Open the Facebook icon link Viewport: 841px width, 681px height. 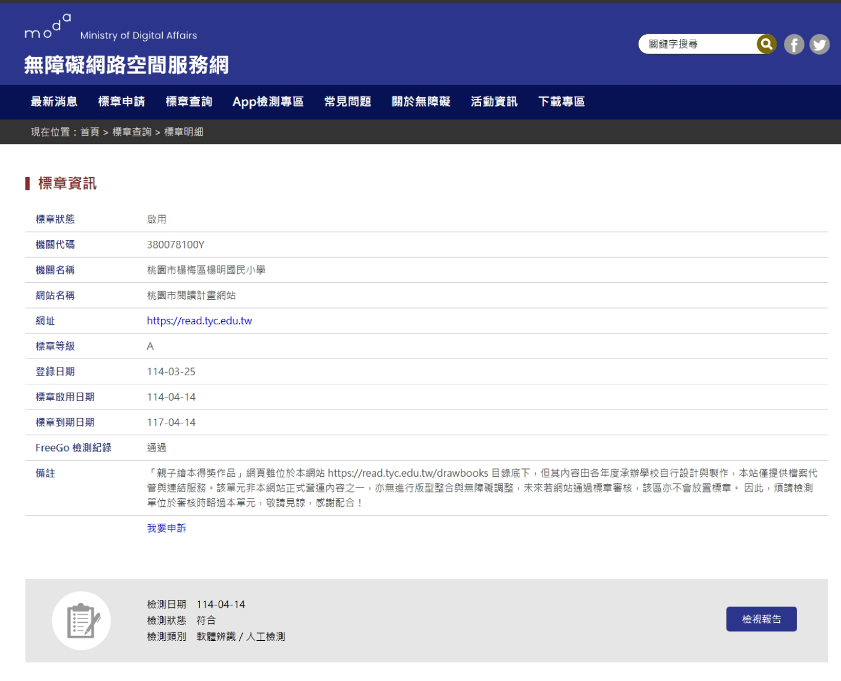tap(794, 44)
